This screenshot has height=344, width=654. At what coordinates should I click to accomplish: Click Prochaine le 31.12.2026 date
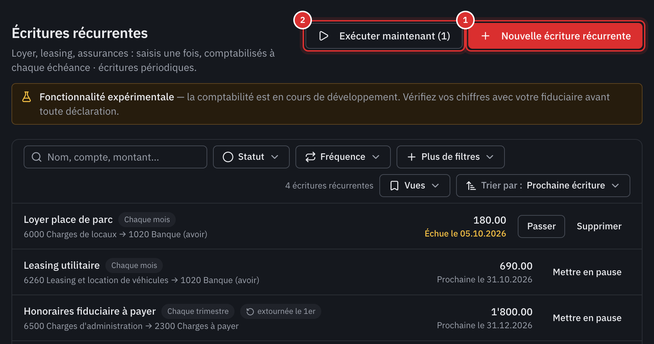(485, 325)
